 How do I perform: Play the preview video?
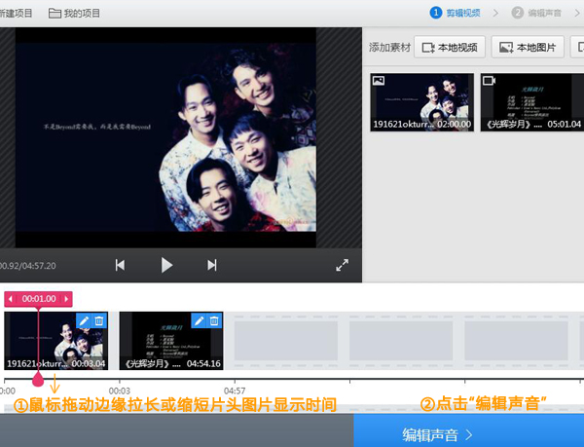click(x=166, y=265)
